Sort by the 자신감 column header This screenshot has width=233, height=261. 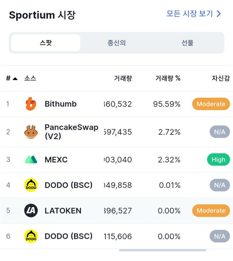[221, 78]
